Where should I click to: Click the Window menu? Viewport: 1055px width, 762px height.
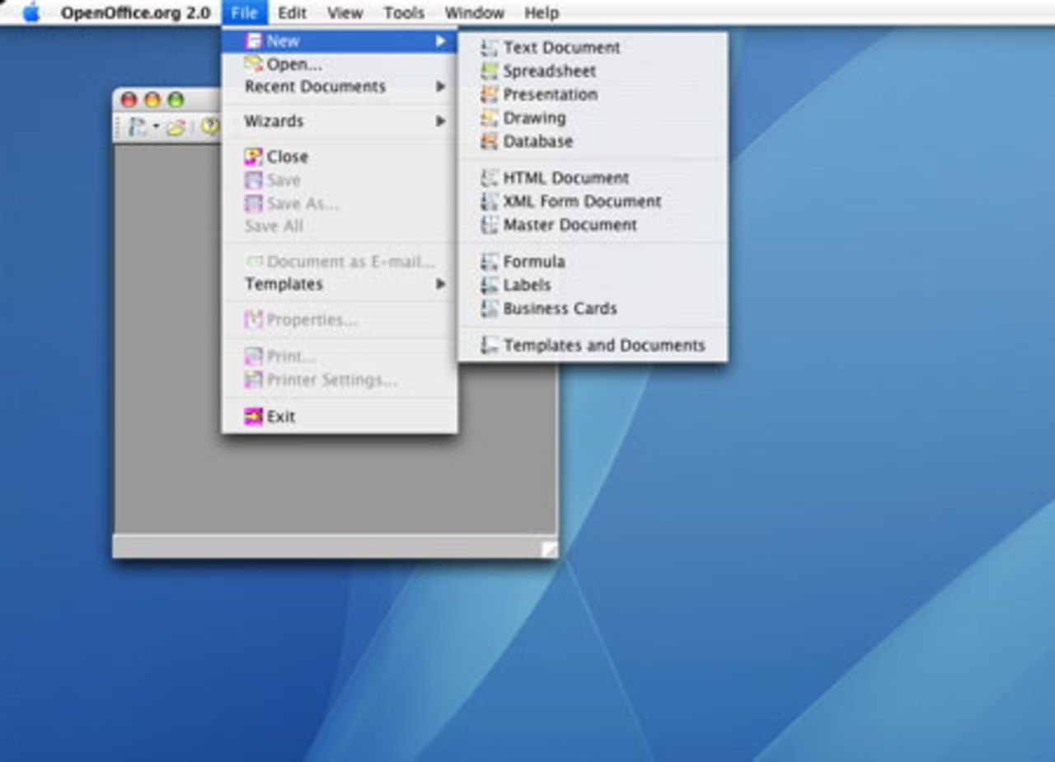474,12
